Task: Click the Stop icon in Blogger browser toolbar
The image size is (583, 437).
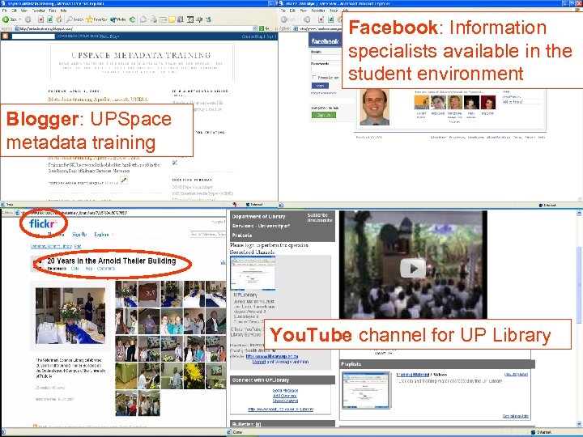Action: [41, 19]
